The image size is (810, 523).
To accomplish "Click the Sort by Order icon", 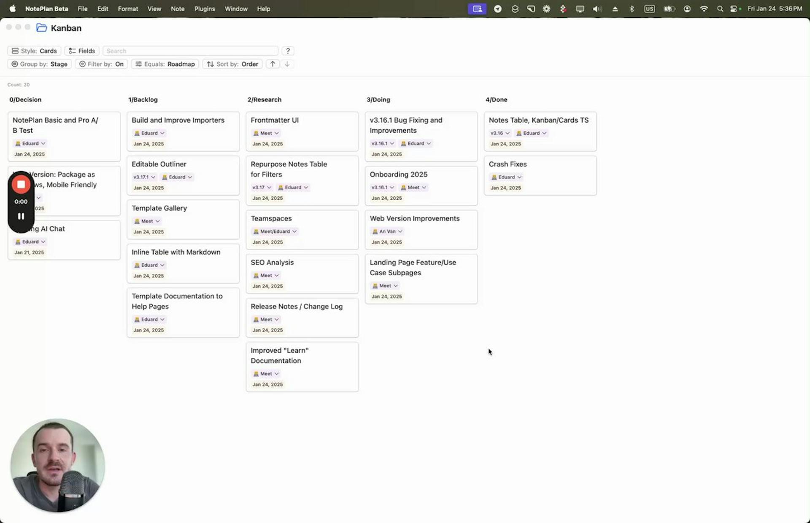I will click(211, 64).
